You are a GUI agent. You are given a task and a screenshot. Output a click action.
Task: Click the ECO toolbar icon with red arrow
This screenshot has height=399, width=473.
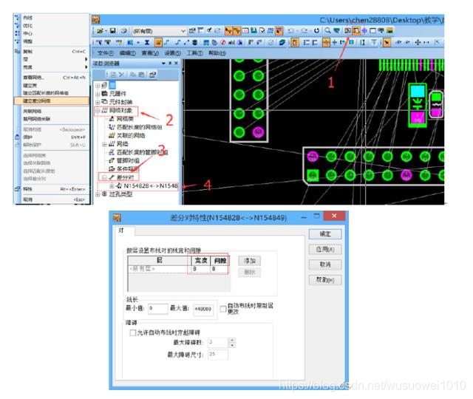point(279,31)
